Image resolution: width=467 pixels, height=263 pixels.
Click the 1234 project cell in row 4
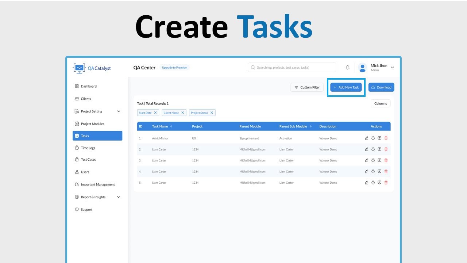195,171
